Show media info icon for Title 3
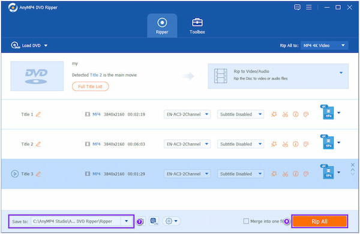Viewport: 360px width, 234px height. point(295,174)
